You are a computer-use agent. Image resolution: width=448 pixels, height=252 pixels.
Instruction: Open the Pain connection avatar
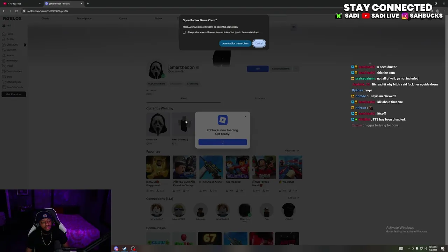pos(267,210)
